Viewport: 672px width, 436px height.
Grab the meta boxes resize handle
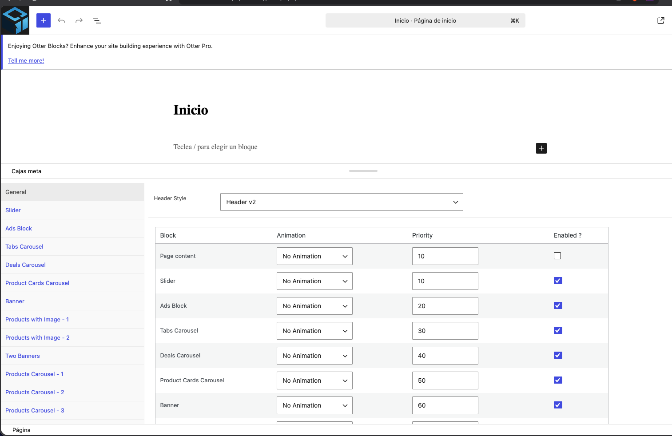click(x=363, y=171)
